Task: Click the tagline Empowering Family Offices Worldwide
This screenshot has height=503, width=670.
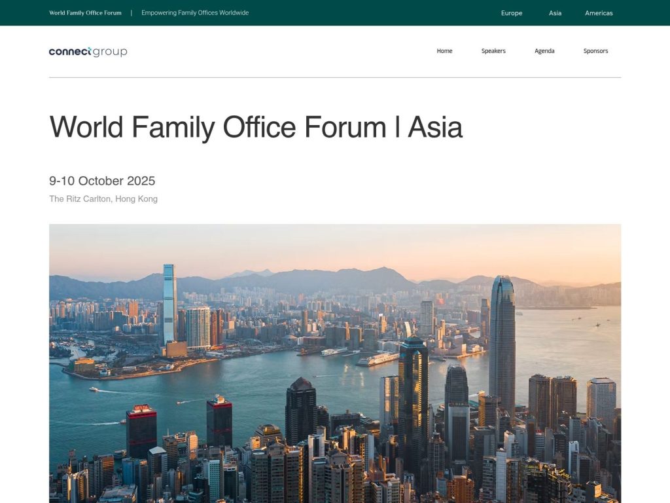Action: pyautogui.click(x=194, y=12)
